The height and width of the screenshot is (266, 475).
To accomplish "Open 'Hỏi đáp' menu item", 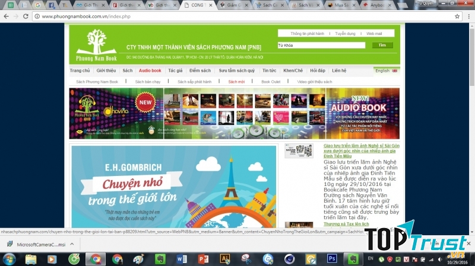I will point(318,70).
